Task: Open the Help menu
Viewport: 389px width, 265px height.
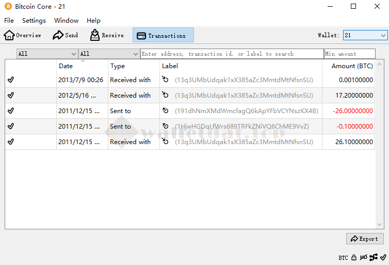Action: pyautogui.click(x=93, y=21)
